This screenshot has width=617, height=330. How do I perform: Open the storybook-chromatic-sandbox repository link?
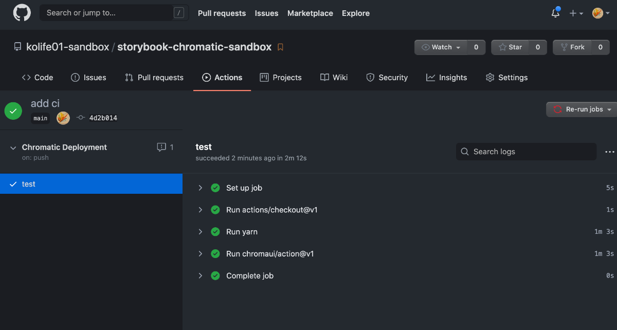(x=194, y=47)
